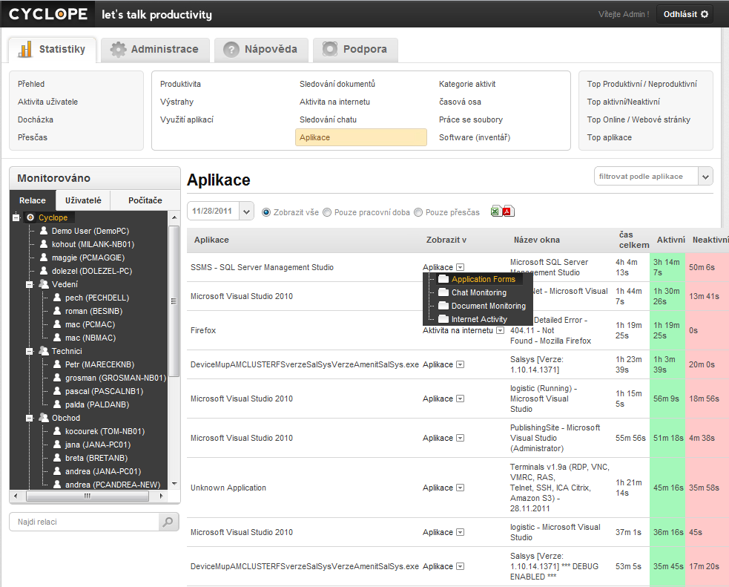Click the search magnifier next to Najdi relaci

click(x=168, y=522)
